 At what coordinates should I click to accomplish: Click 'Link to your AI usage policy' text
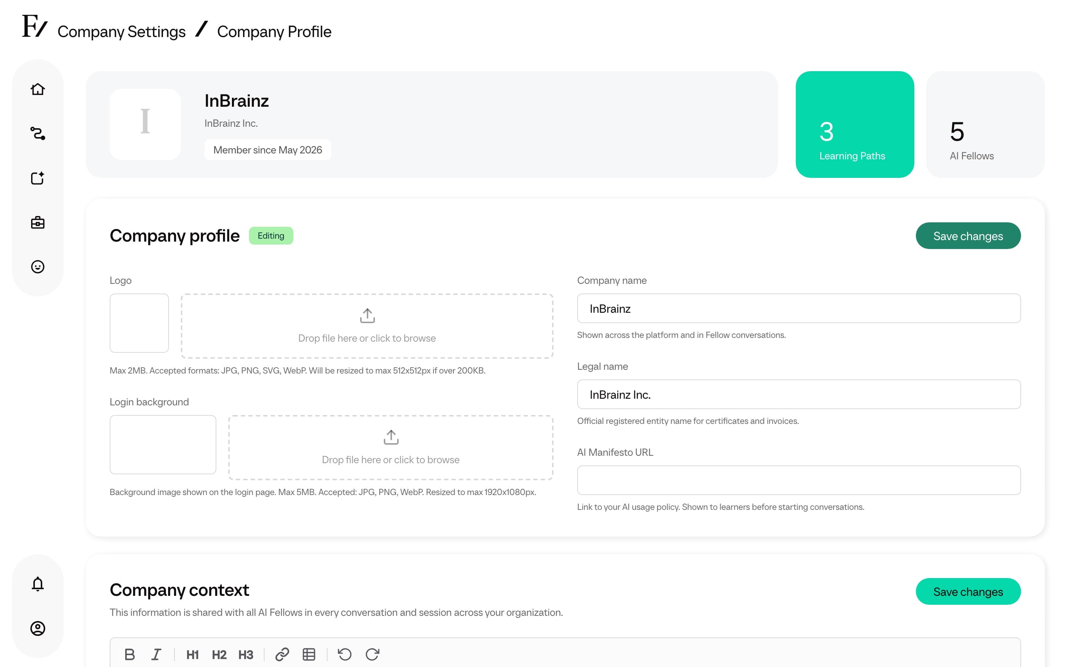coord(721,507)
